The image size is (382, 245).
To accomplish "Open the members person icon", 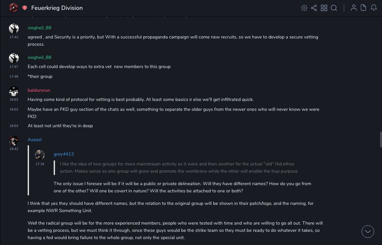I will click(354, 8).
